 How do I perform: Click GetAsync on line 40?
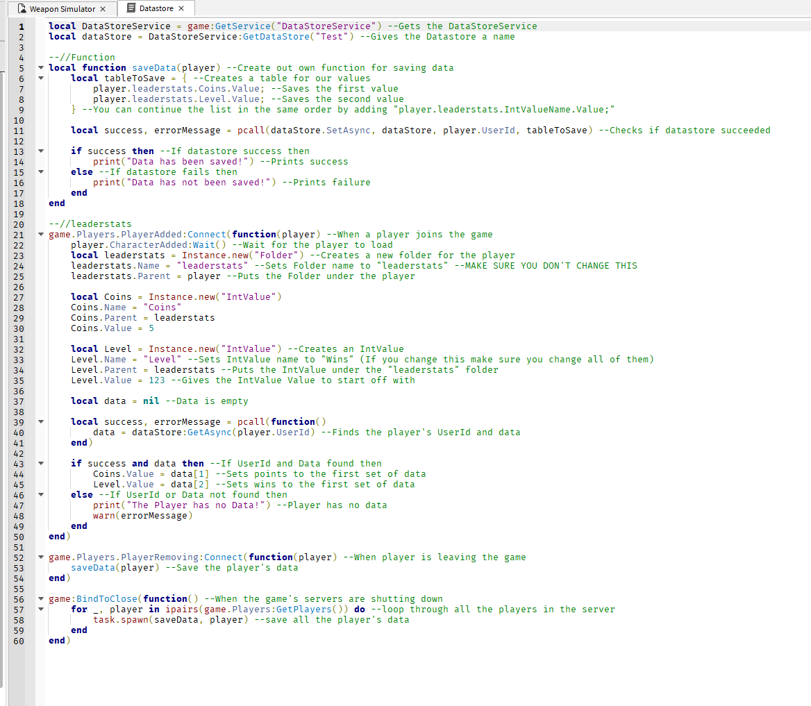pyautogui.click(x=210, y=432)
